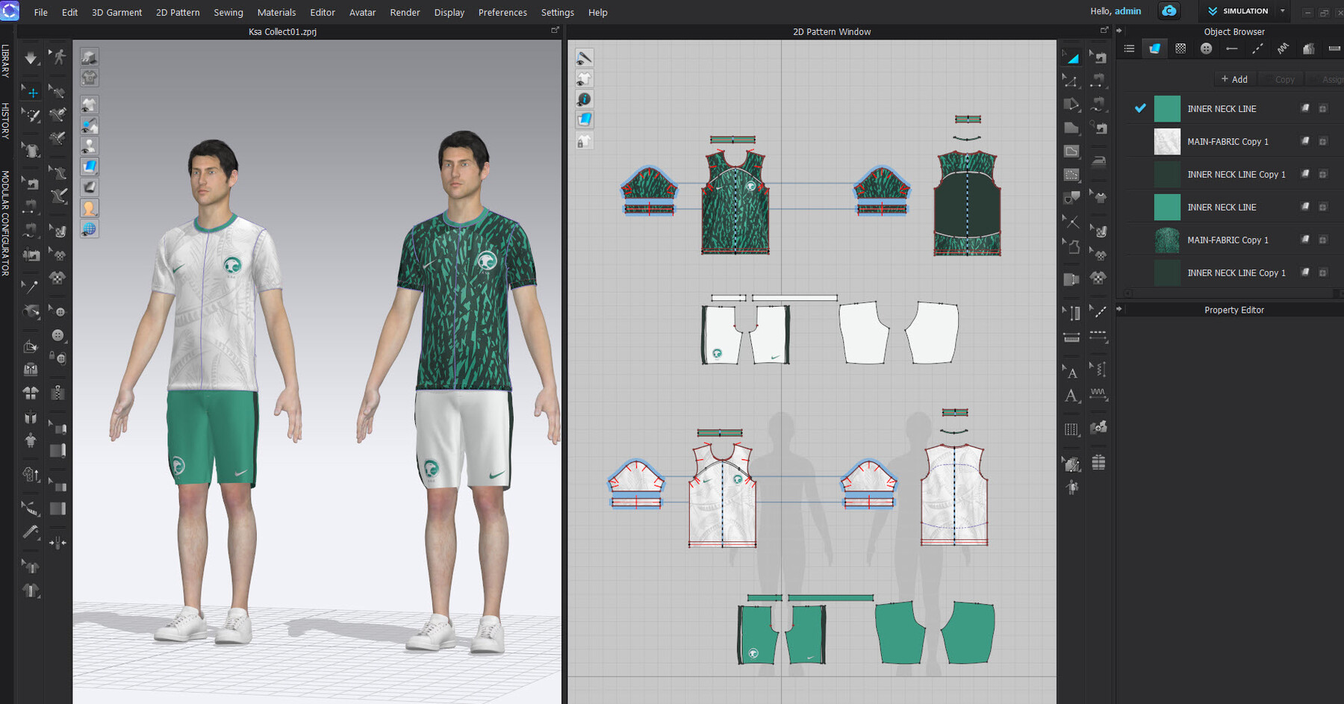The width and height of the screenshot is (1344, 704).
Task: Click apply-fabric icon on first INNER NECK LINE Copy 1 row
Action: 1305,174
